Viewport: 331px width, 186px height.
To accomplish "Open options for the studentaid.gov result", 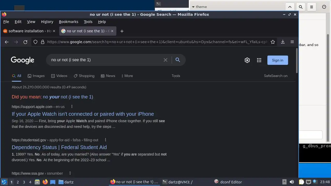I will (x=106, y=140).
